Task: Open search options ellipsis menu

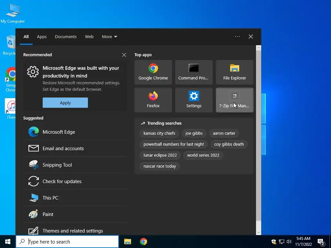Action: click(237, 37)
